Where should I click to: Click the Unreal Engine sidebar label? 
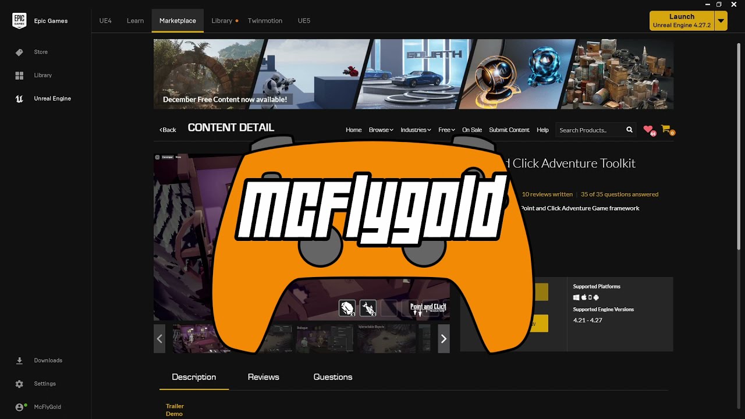coord(52,99)
